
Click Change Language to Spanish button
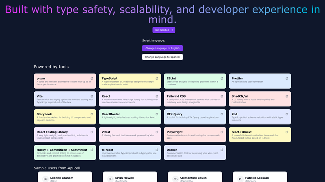click(162, 57)
